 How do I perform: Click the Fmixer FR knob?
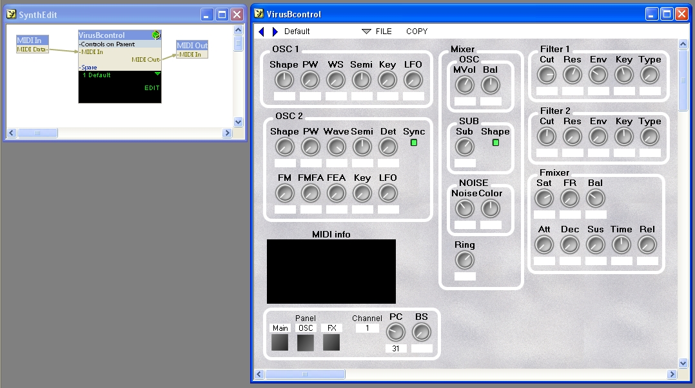point(569,199)
